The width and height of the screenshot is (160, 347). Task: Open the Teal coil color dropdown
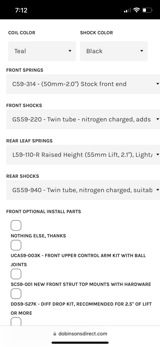pos(42,51)
